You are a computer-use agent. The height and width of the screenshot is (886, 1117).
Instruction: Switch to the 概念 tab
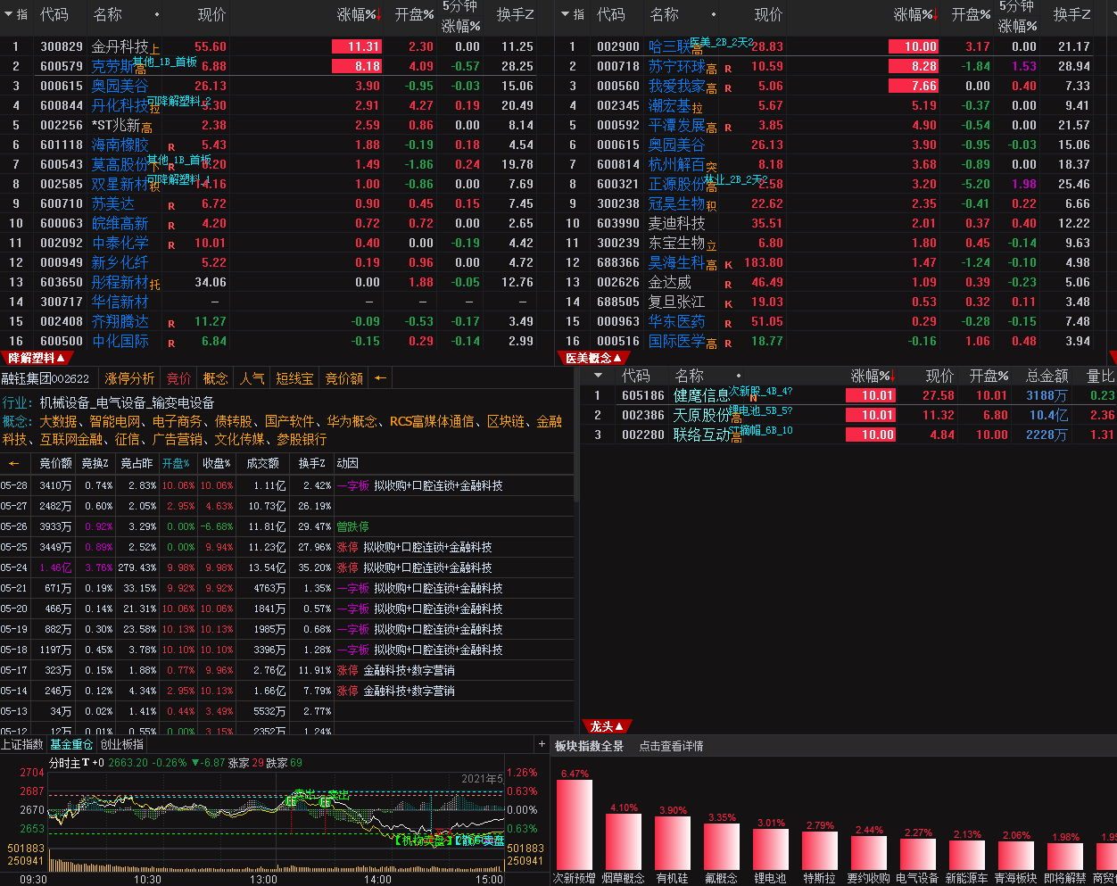pos(215,378)
